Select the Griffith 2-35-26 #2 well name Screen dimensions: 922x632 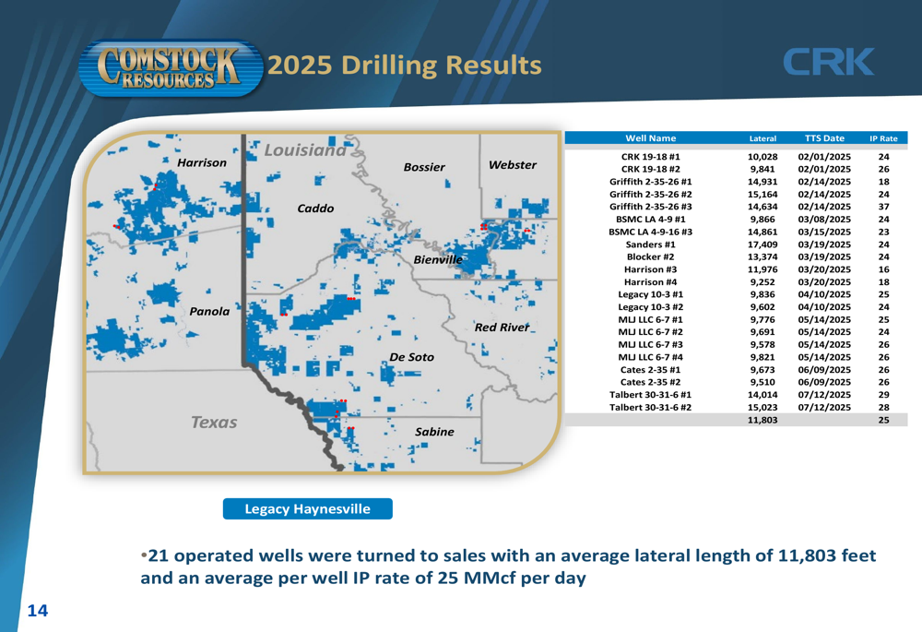(x=650, y=194)
